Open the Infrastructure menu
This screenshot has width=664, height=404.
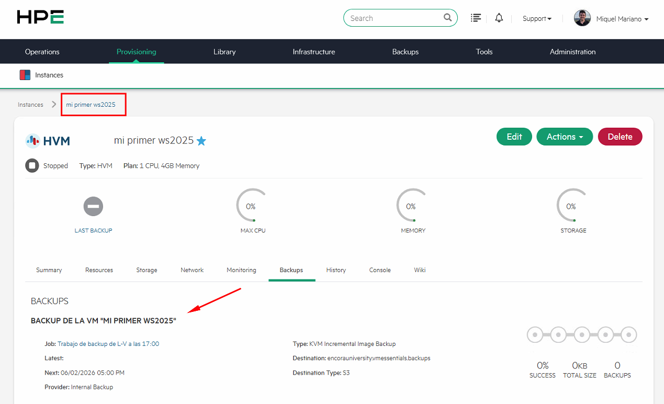click(313, 52)
